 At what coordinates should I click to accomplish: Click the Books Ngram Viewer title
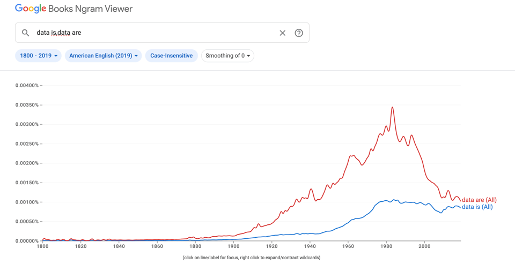click(90, 9)
